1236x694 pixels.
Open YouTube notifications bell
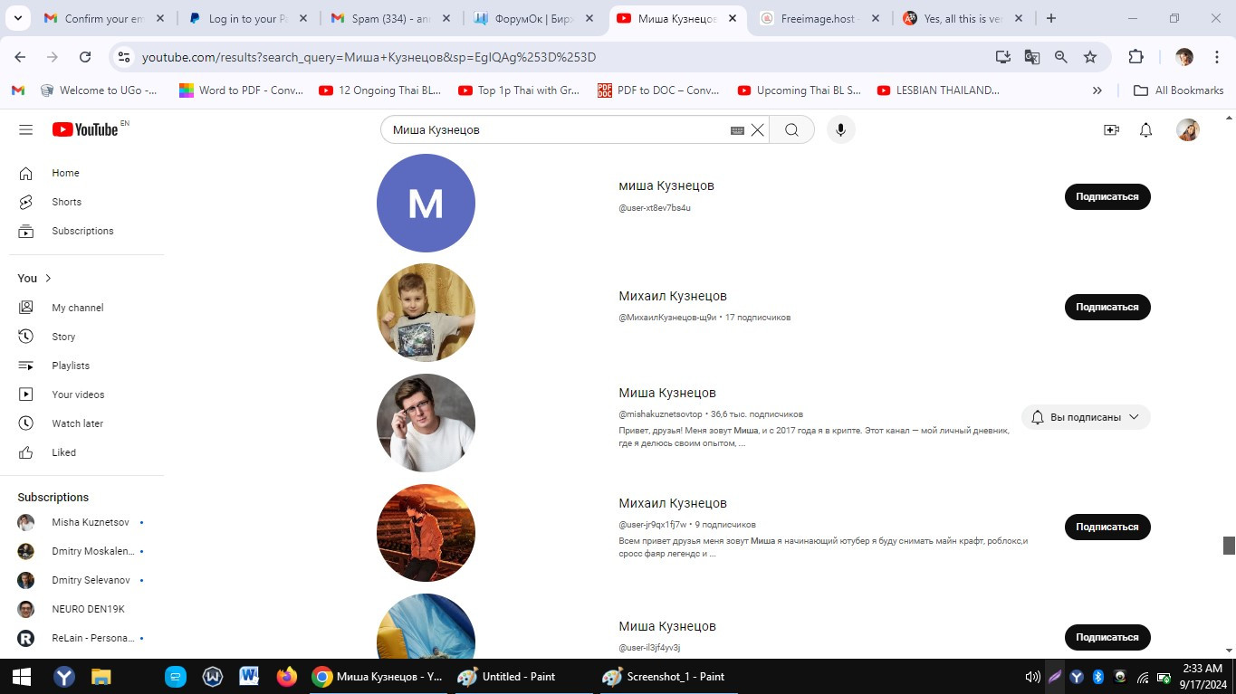(x=1145, y=130)
